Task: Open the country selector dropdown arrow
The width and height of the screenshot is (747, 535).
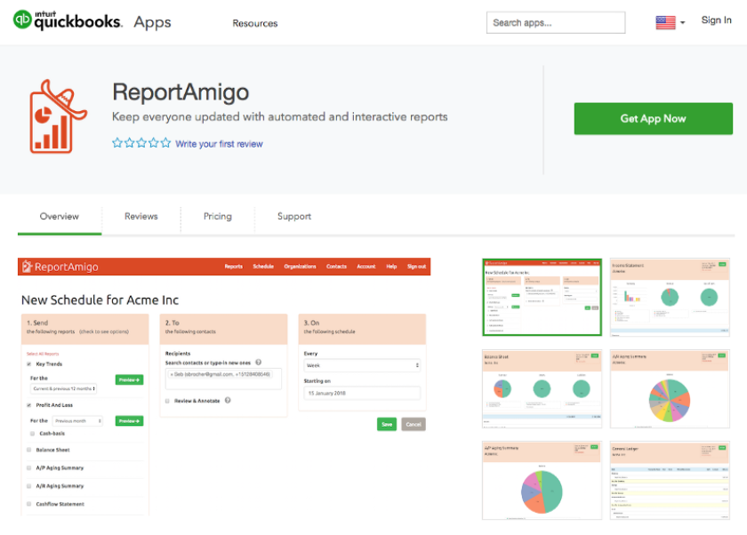Action: [682, 23]
